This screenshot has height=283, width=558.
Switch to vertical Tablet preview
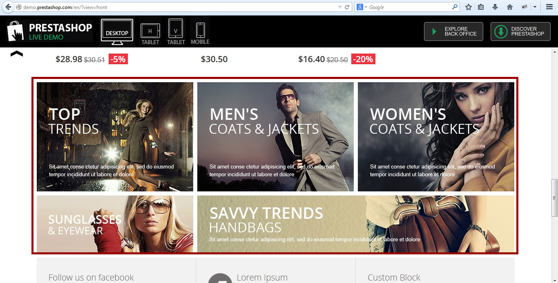coord(176,31)
